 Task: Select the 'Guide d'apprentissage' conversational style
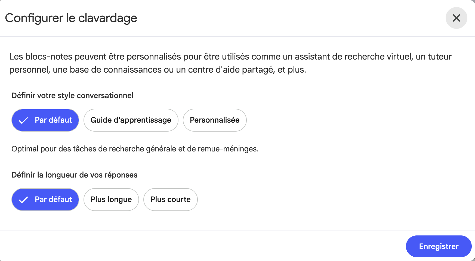pyautogui.click(x=131, y=120)
